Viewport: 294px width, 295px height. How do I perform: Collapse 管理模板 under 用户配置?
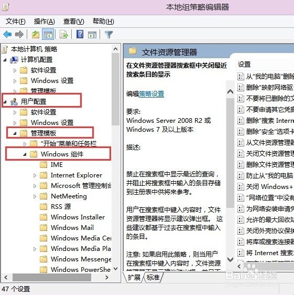(15, 133)
